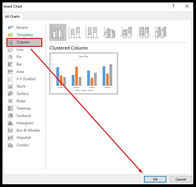Screen dimensions: 196x187
Task: Click the Recent arrow icon
Action: point(10,28)
